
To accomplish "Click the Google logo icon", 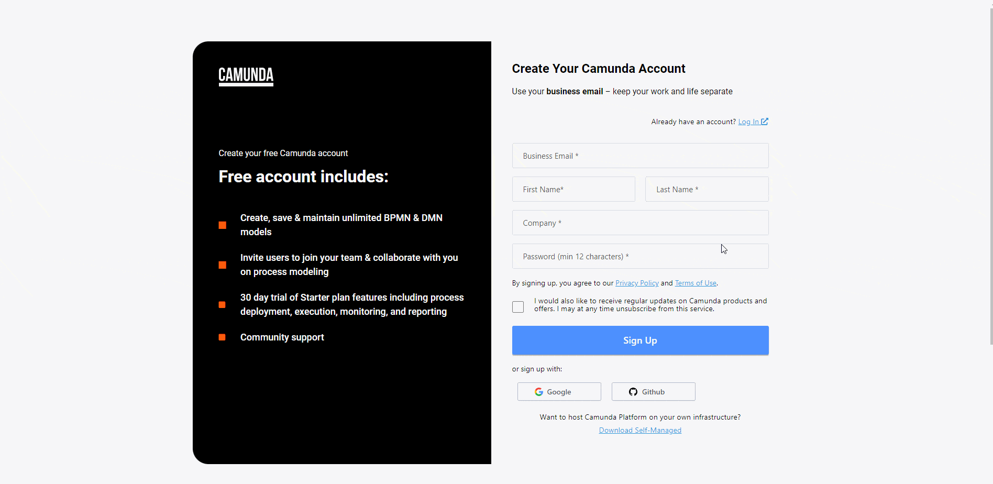I will click(x=538, y=392).
